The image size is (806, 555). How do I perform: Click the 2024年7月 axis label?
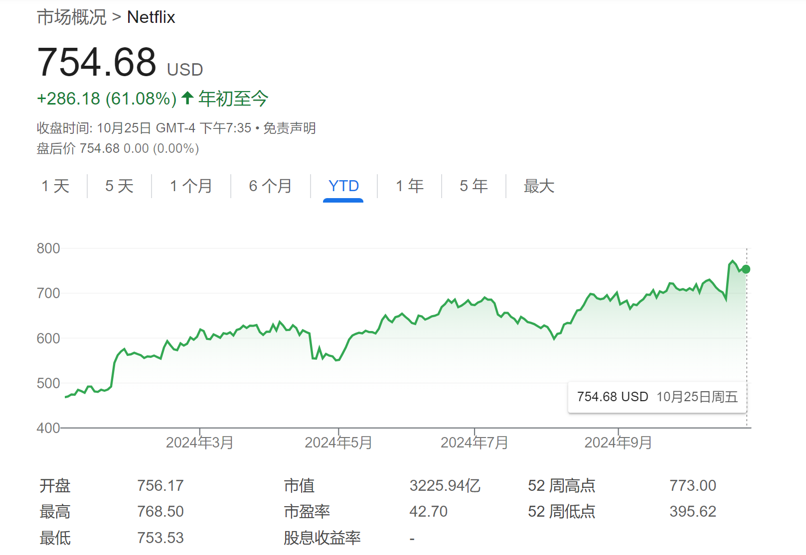[x=475, y=442]
